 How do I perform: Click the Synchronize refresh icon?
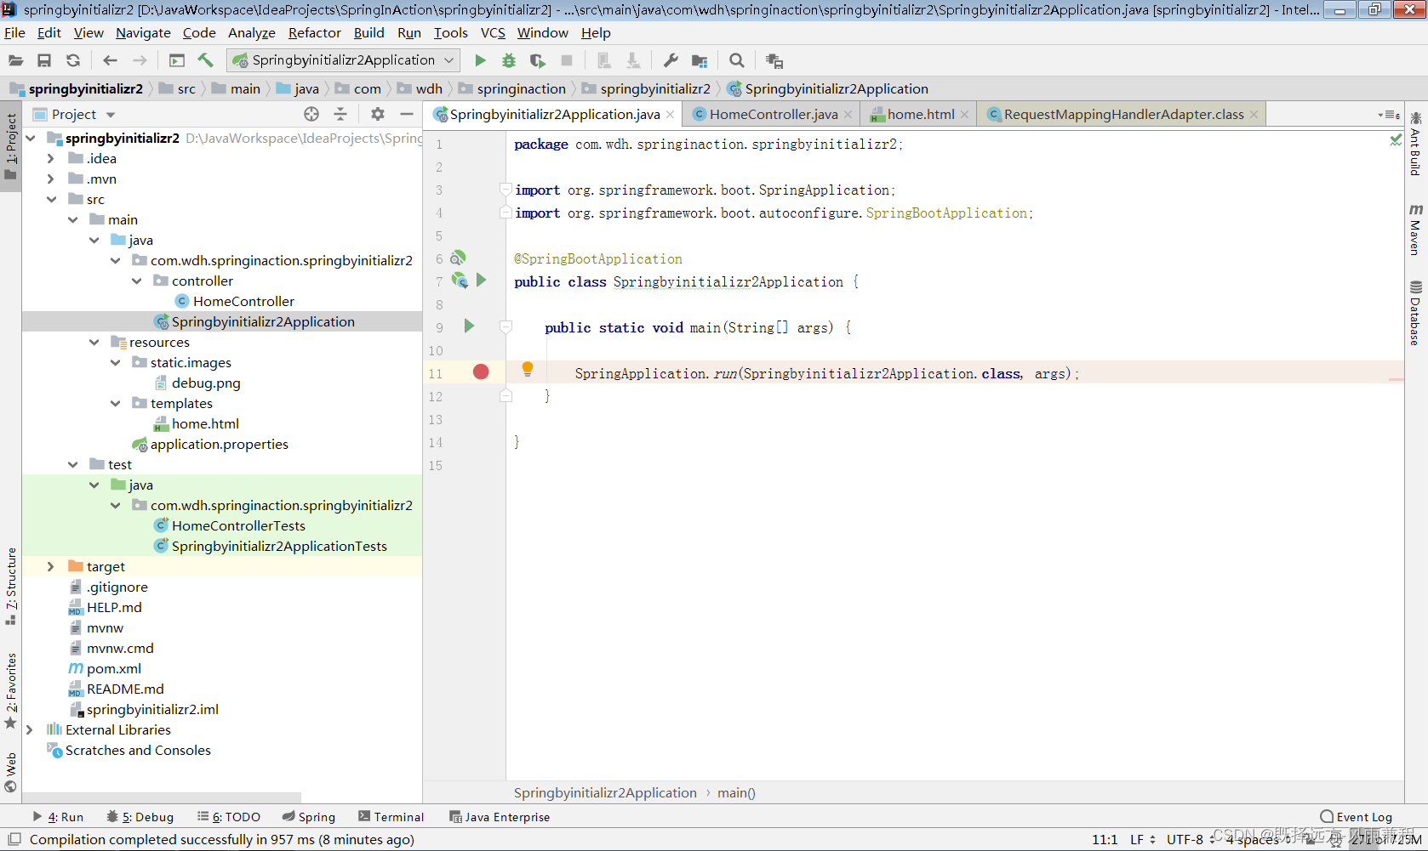coord(73,60)
